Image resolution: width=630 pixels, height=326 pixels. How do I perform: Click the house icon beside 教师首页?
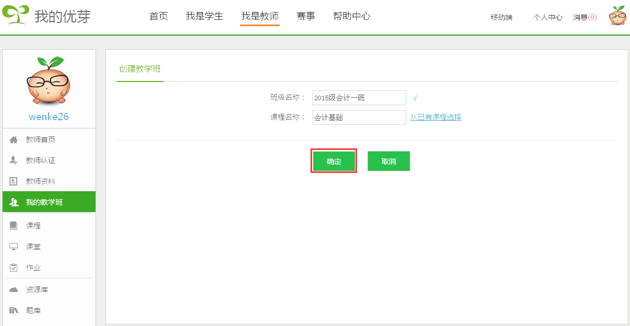click(x=14, y=139)
